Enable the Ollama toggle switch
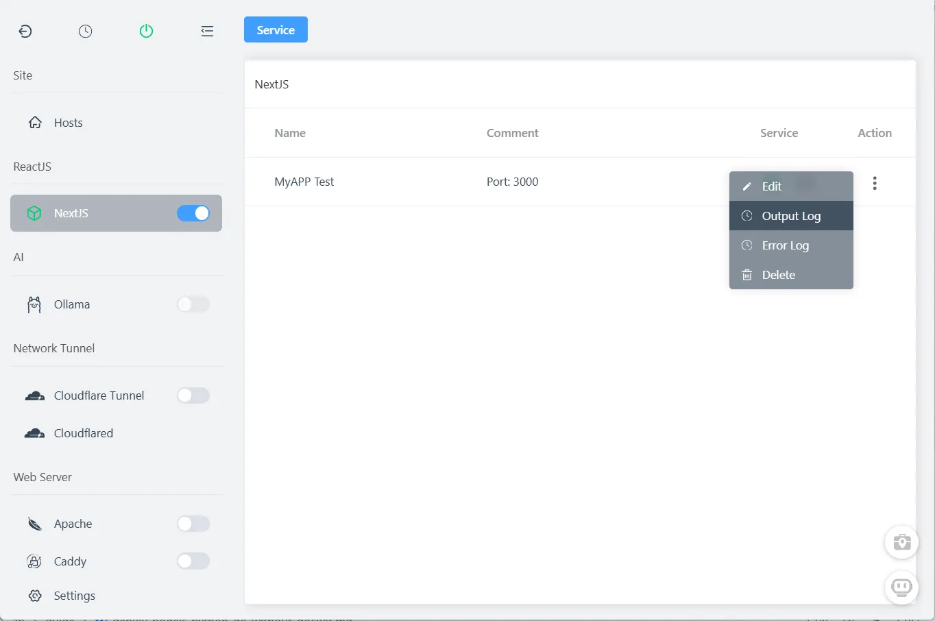Screen dimensions: 935x621 pos(193,304)
